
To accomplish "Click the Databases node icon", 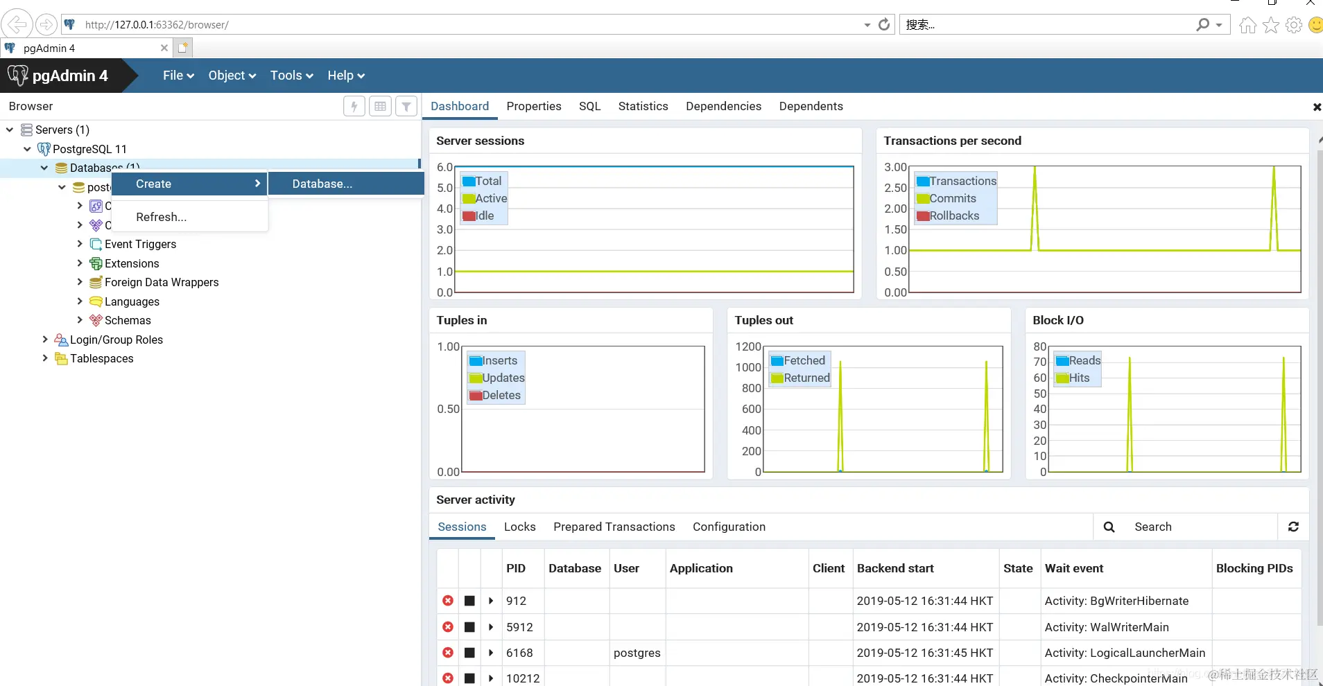I will (x=61, y=168).
